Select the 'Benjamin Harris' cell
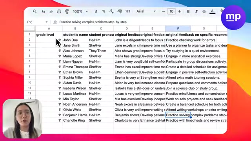This screenshot has width=251, height=141. point(75,115)
